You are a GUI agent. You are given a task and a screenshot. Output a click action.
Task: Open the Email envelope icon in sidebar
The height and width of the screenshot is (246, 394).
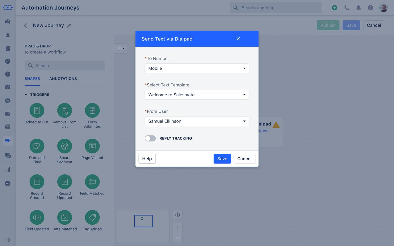pos(8,114)
